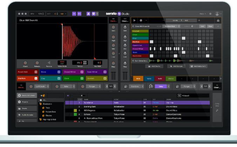This screenshot has width=237, height=147.
Task: Select the Build scene
Action: click(x=160, y=79)
